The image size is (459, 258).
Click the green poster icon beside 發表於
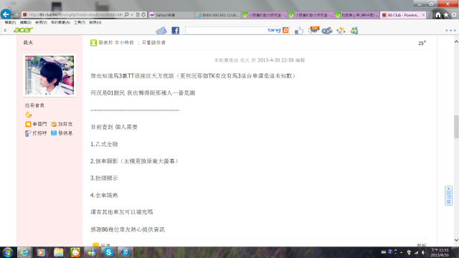pos(93,43)
